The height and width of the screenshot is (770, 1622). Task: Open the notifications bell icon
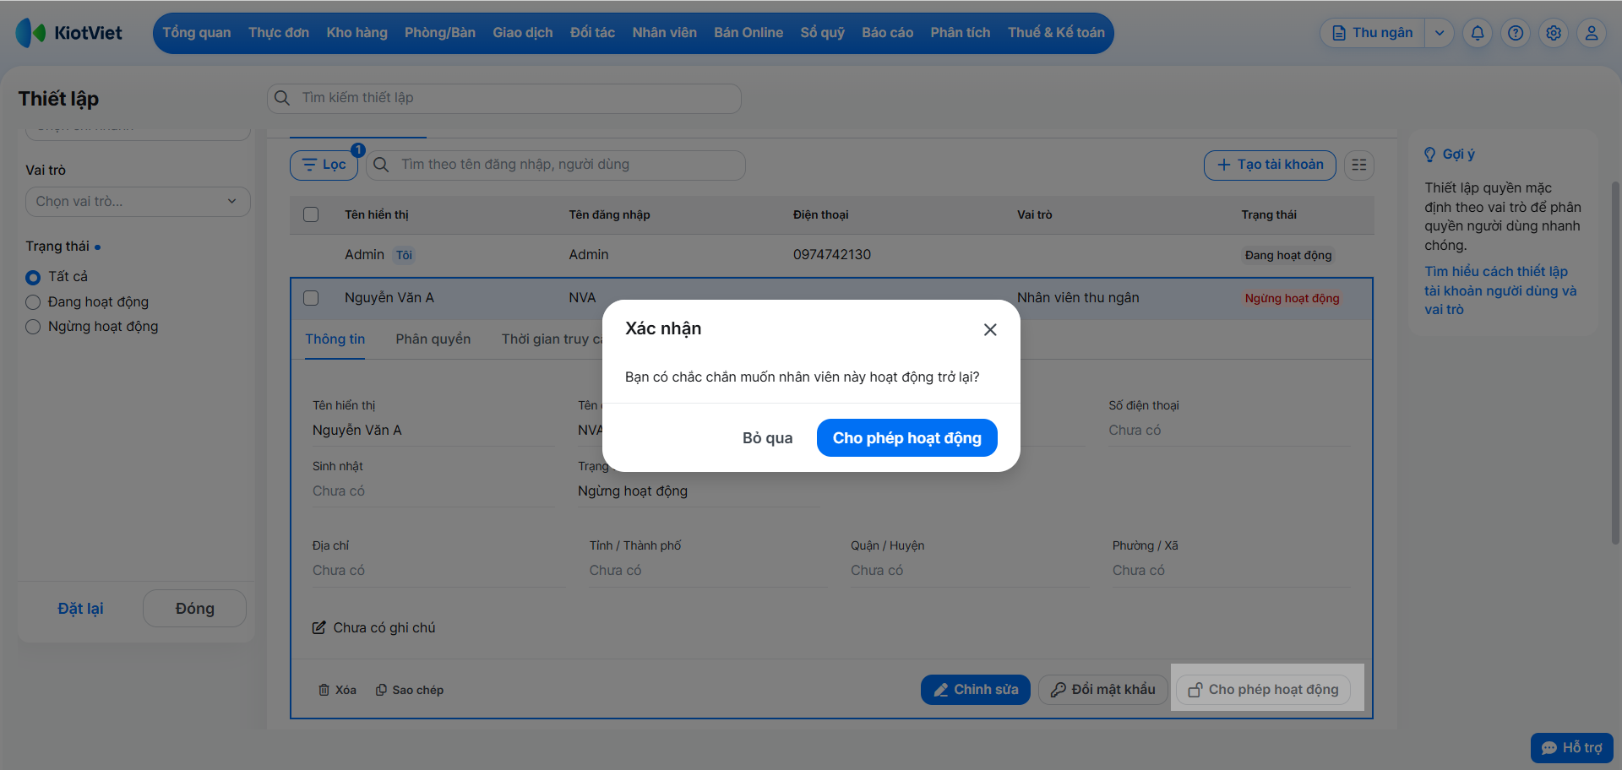click(x=1478, y=33)
